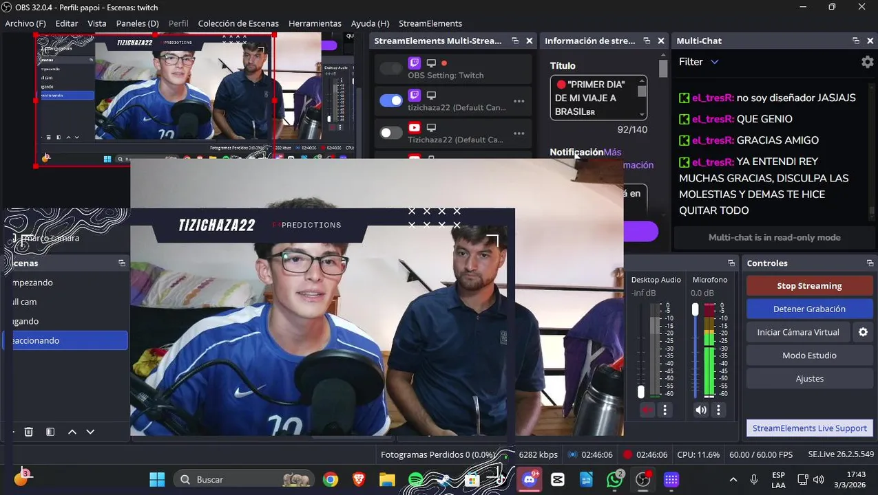The width and height of the screenshot is (878, 495).
Task: Open Microfono options menu
Action: pos(718,410)
